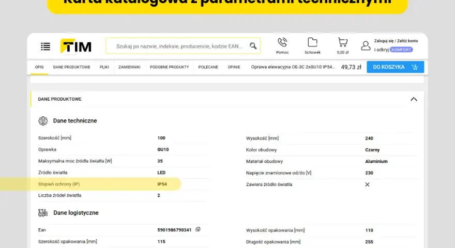The image size is (455, 248).
Task: Open the hamburger category menu
Action: pos(45,47)
